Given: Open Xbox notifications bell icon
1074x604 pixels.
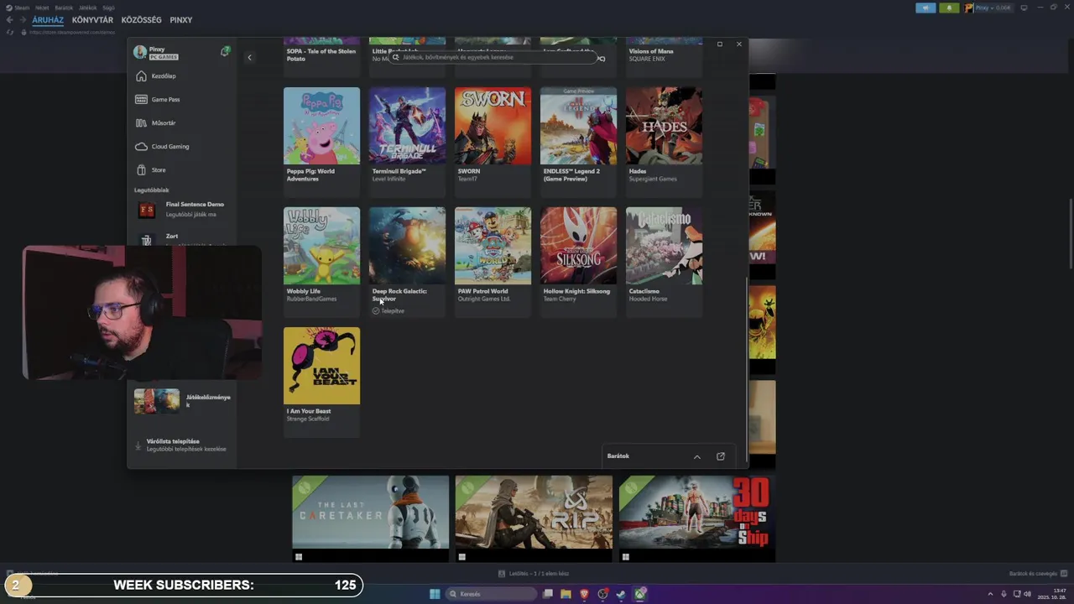Looking at the screenshot, I should (225, 52).
